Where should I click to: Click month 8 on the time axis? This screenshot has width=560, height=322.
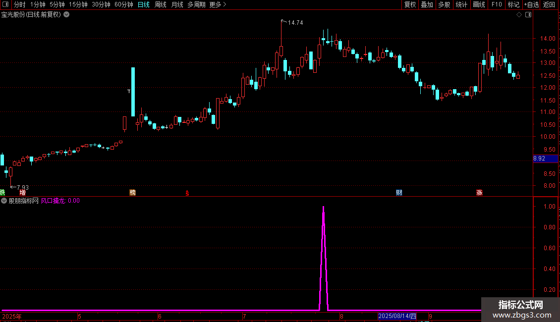[x=342, y=316]
